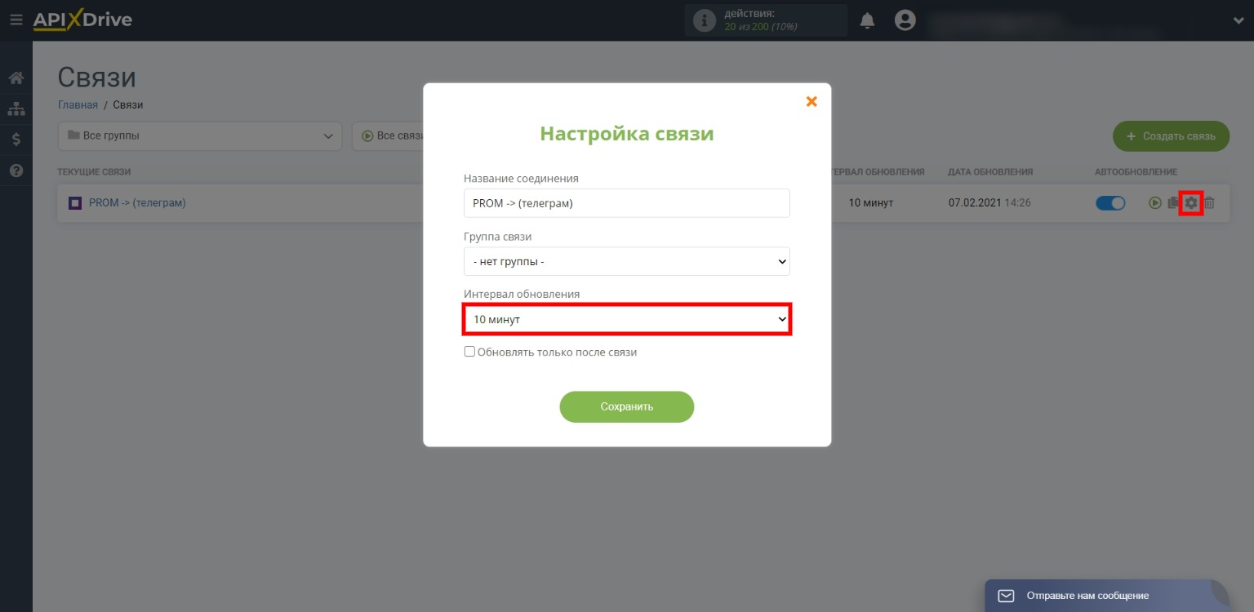Click the Создать связь button
1254x612 pixels.
[x=1171, y=136]
